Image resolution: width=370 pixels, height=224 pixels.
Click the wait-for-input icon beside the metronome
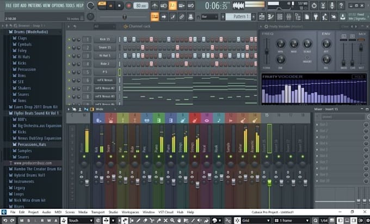[164, 5]
